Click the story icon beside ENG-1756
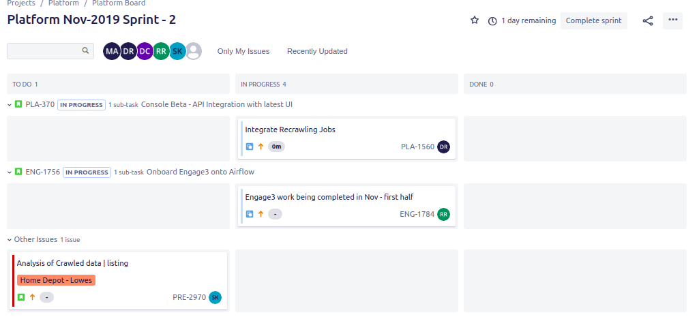The image size is (699, 334). click(18, 172)
